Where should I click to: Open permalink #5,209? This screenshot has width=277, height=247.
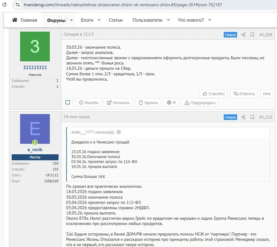266,35
